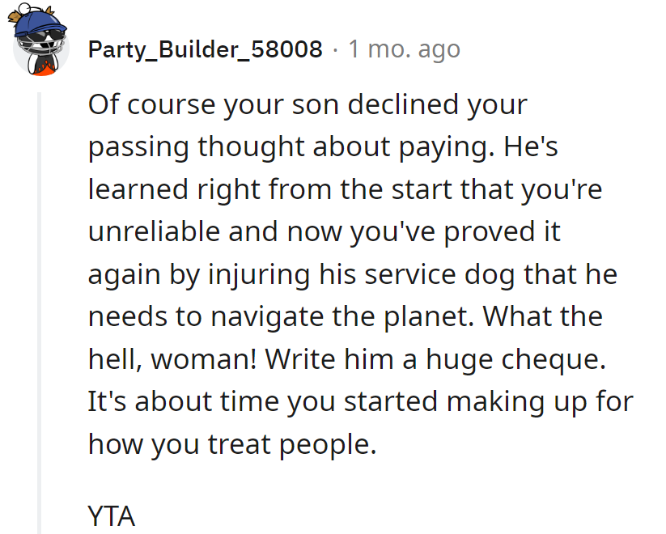The image size is (666, 534).
Task: Click the line 'passing thought about paying'
Action: pyautogui.click(x=323, y=147)
